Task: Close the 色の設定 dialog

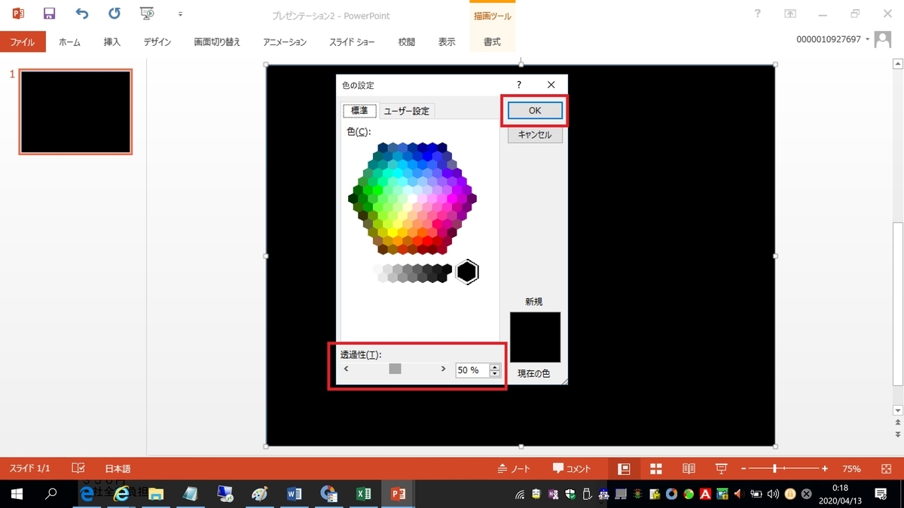Action: 551,85
